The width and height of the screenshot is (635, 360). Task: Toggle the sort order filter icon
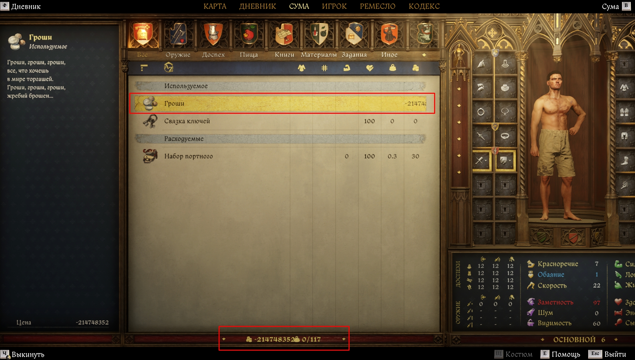(x=144, y=68)
